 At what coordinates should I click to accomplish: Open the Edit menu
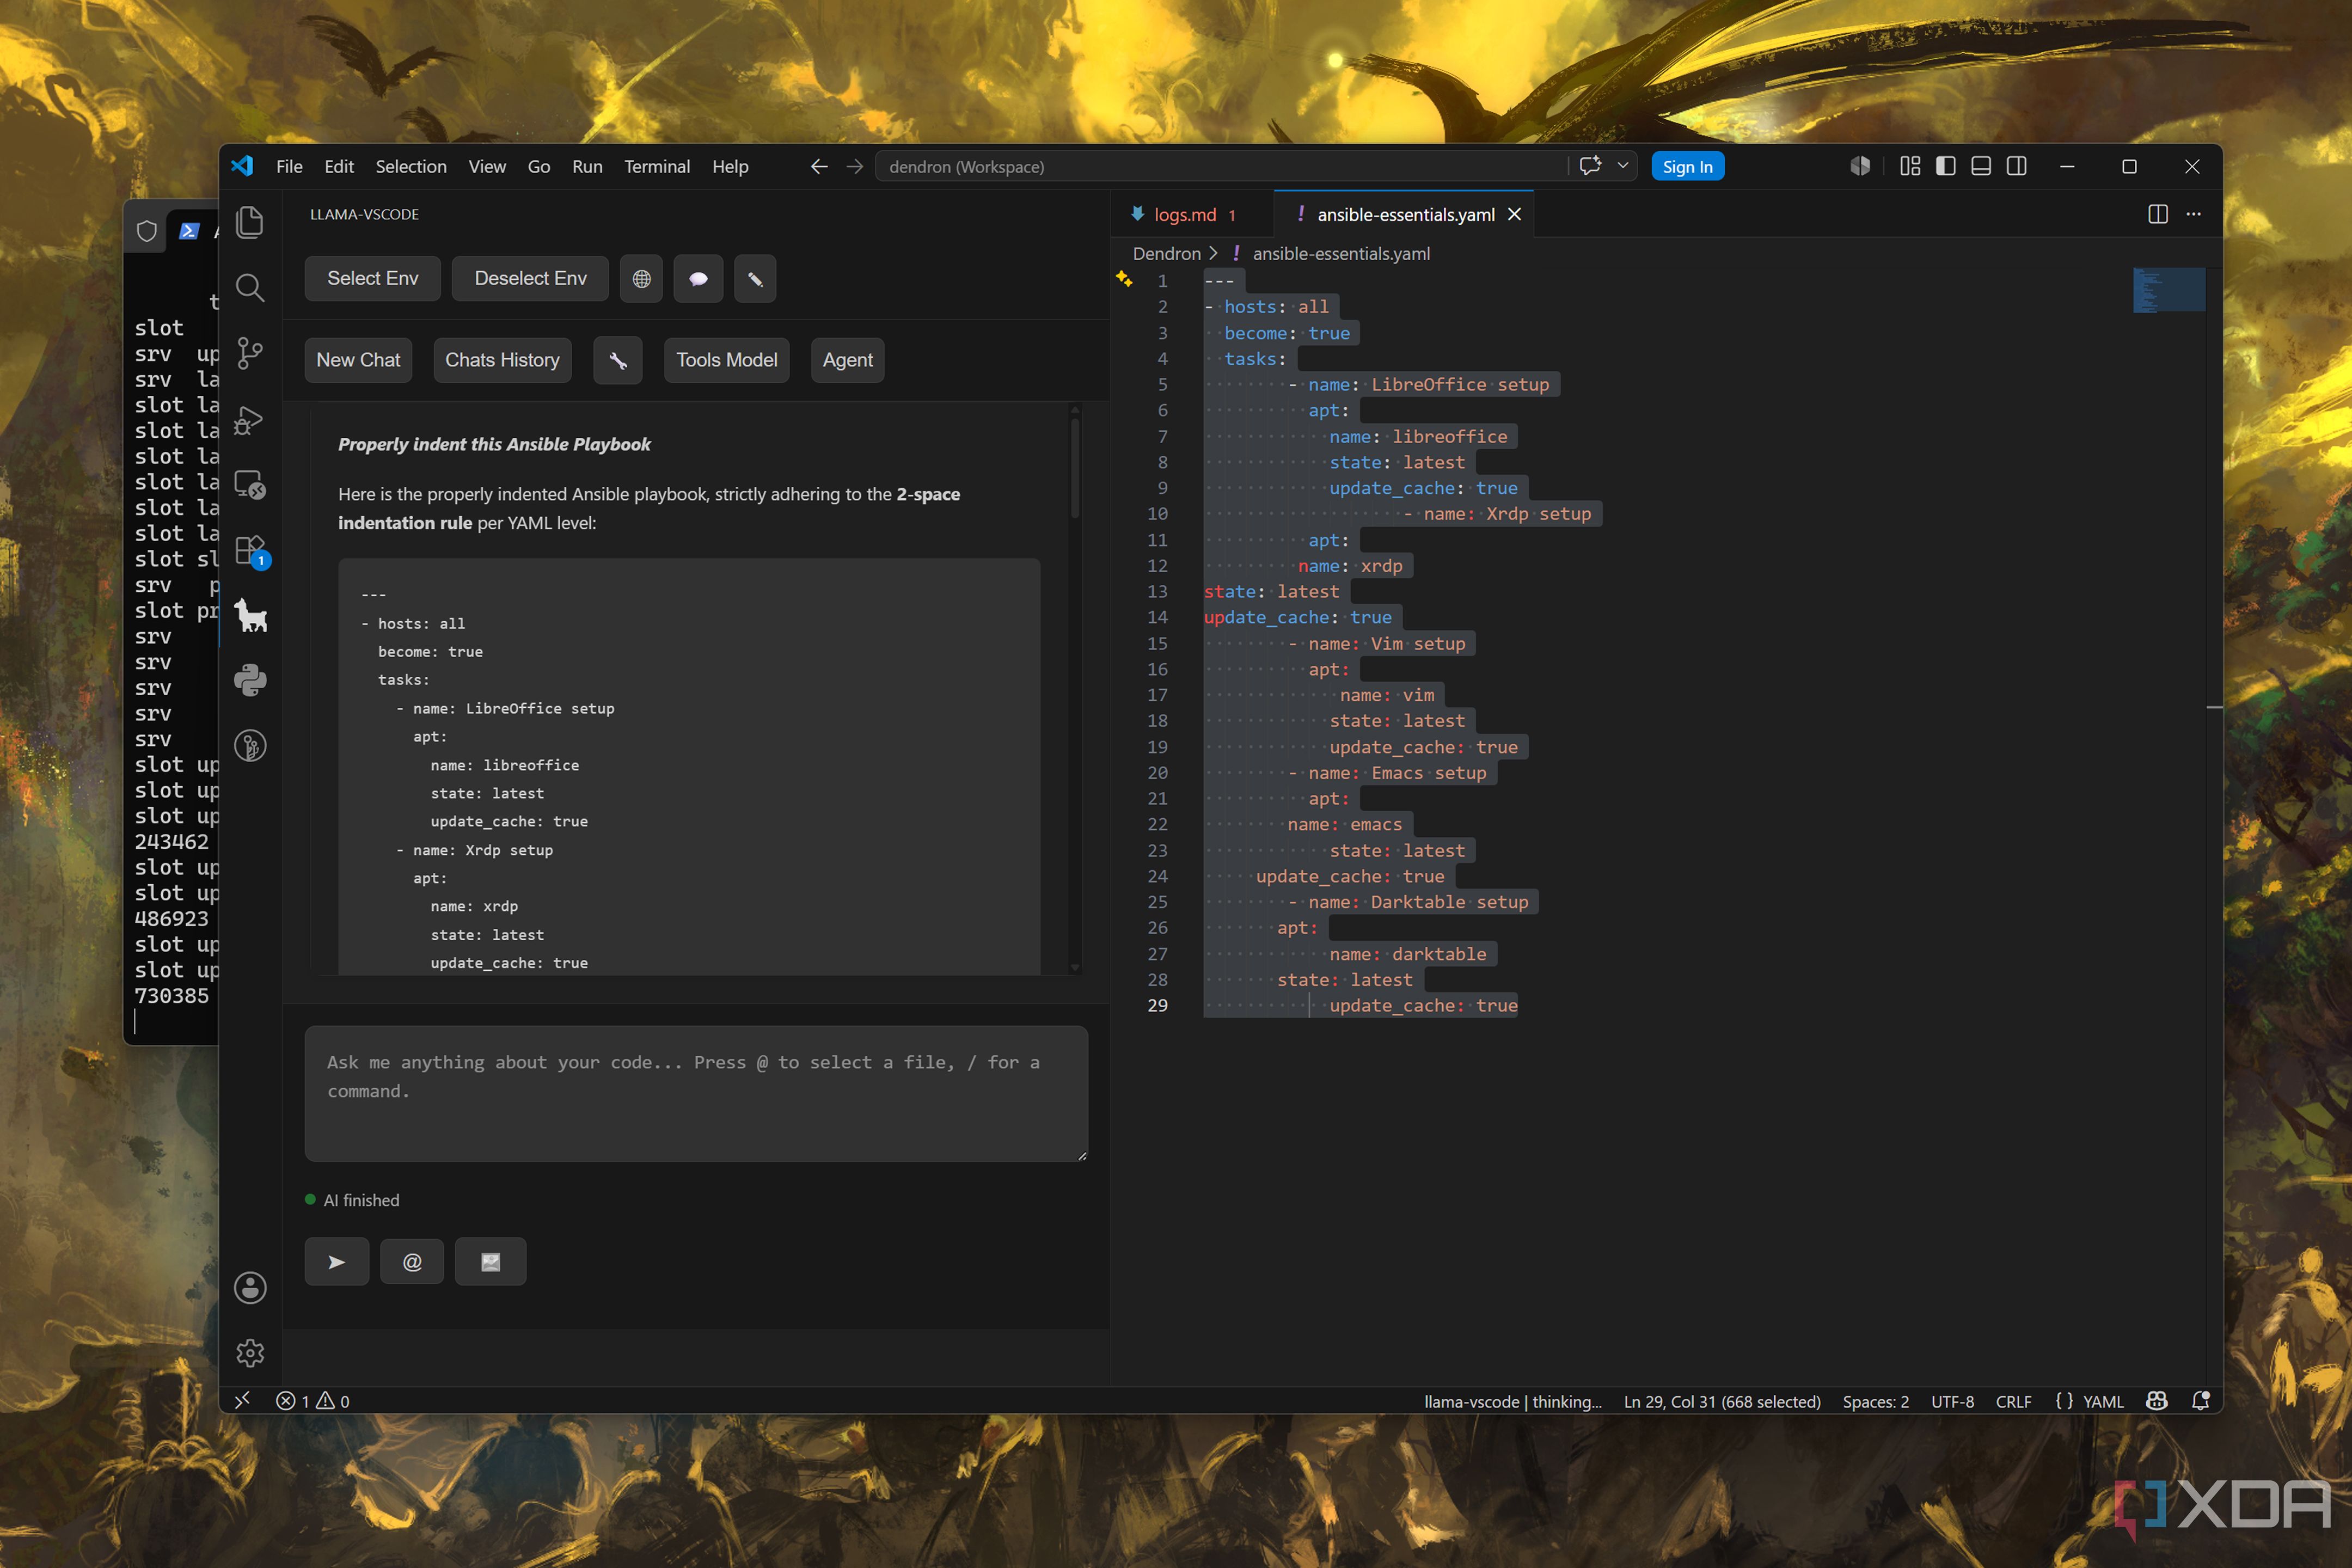point(339,166)
